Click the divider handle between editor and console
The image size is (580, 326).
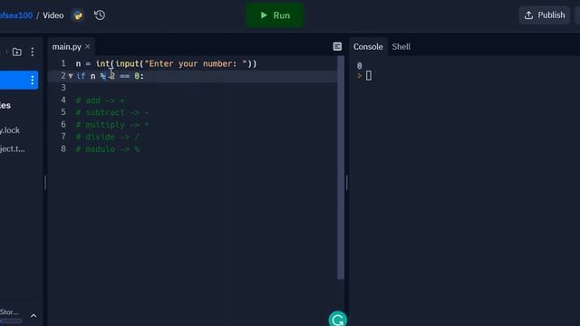tap(346, 183)
